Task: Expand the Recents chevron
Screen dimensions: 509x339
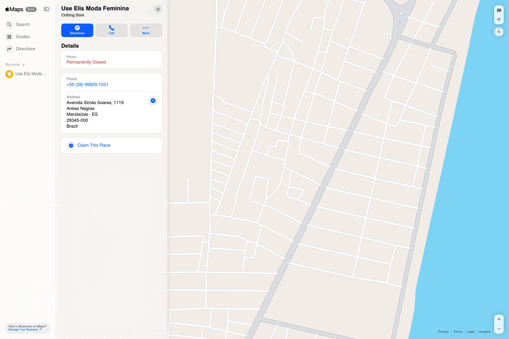Action: tap(24, 65)
